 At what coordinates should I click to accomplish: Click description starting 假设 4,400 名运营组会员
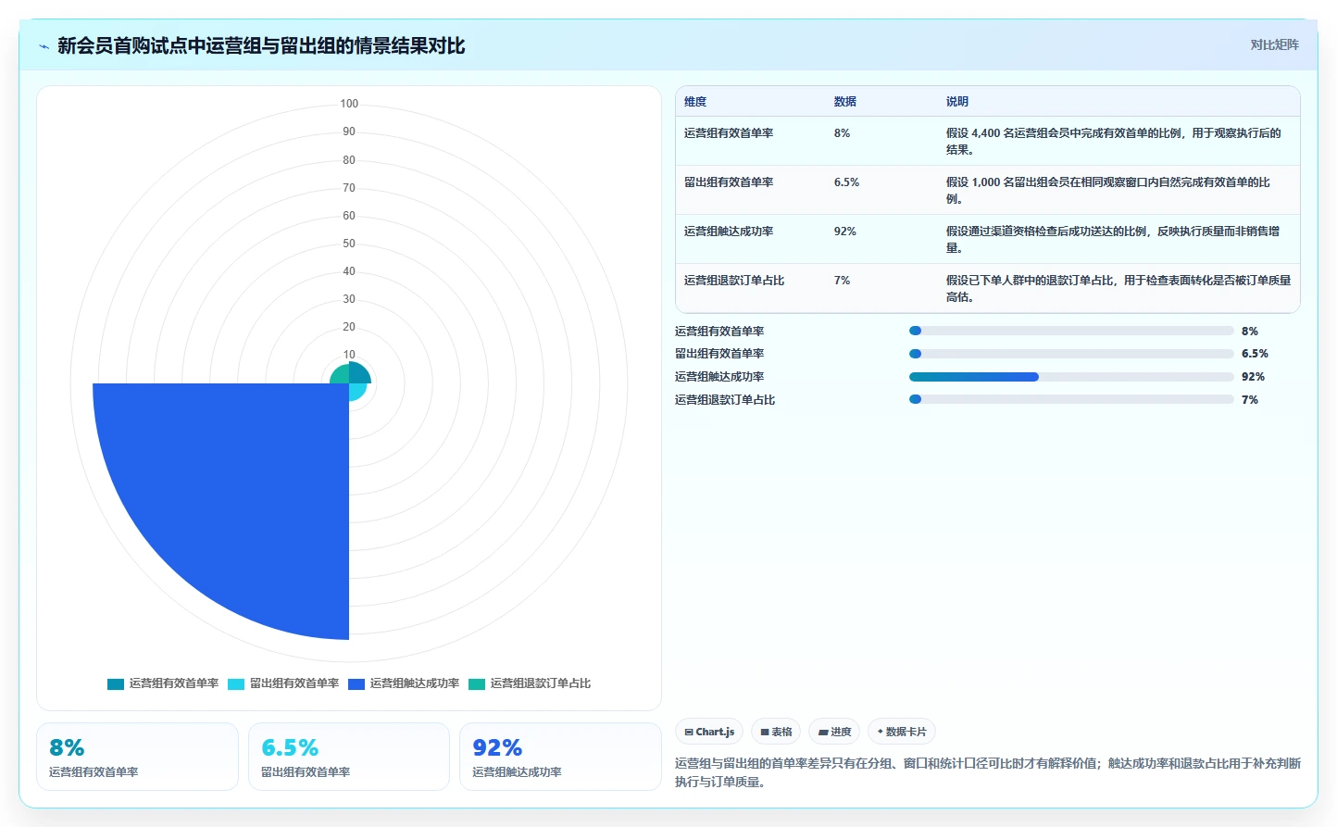point(1114,141)
